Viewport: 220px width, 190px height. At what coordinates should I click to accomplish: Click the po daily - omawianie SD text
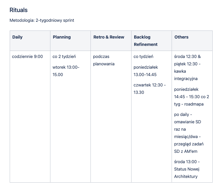point(187,118)
